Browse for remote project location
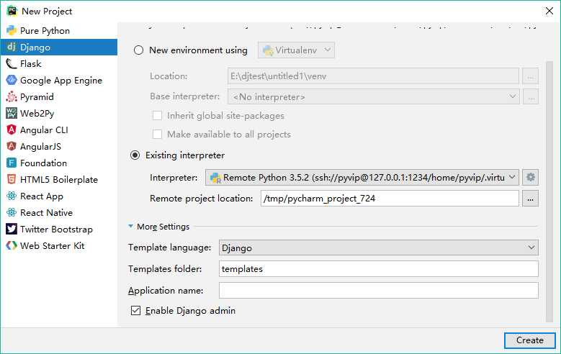Viewport: 561px width, 354px height. click(531, 199)
